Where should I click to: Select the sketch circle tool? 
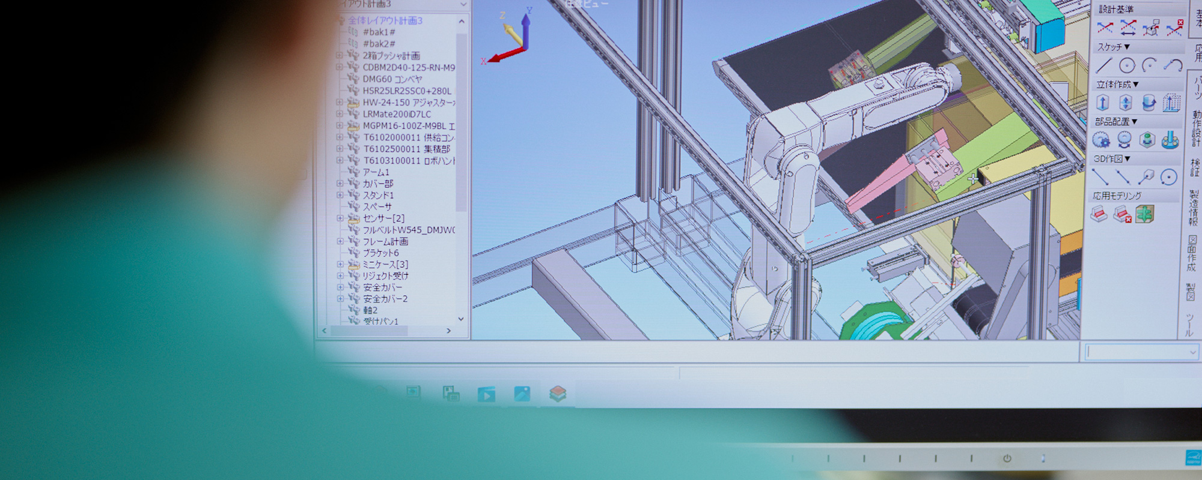click(1127, 65)
